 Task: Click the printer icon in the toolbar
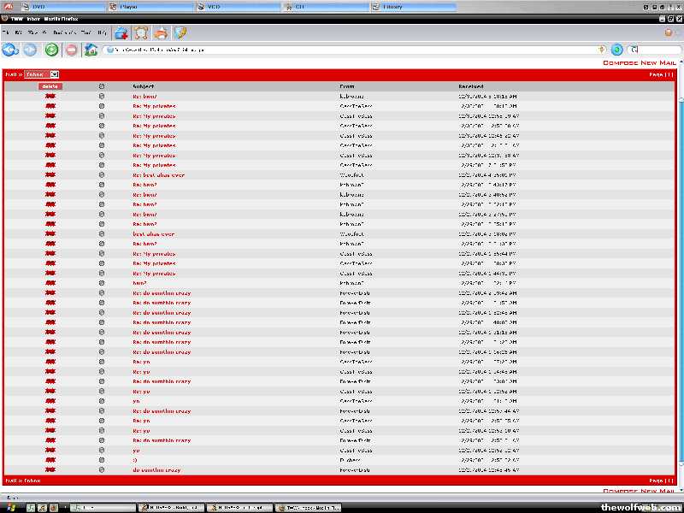coord(160,33)
